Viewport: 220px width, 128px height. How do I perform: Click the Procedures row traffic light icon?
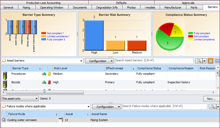tap(5, 76)
